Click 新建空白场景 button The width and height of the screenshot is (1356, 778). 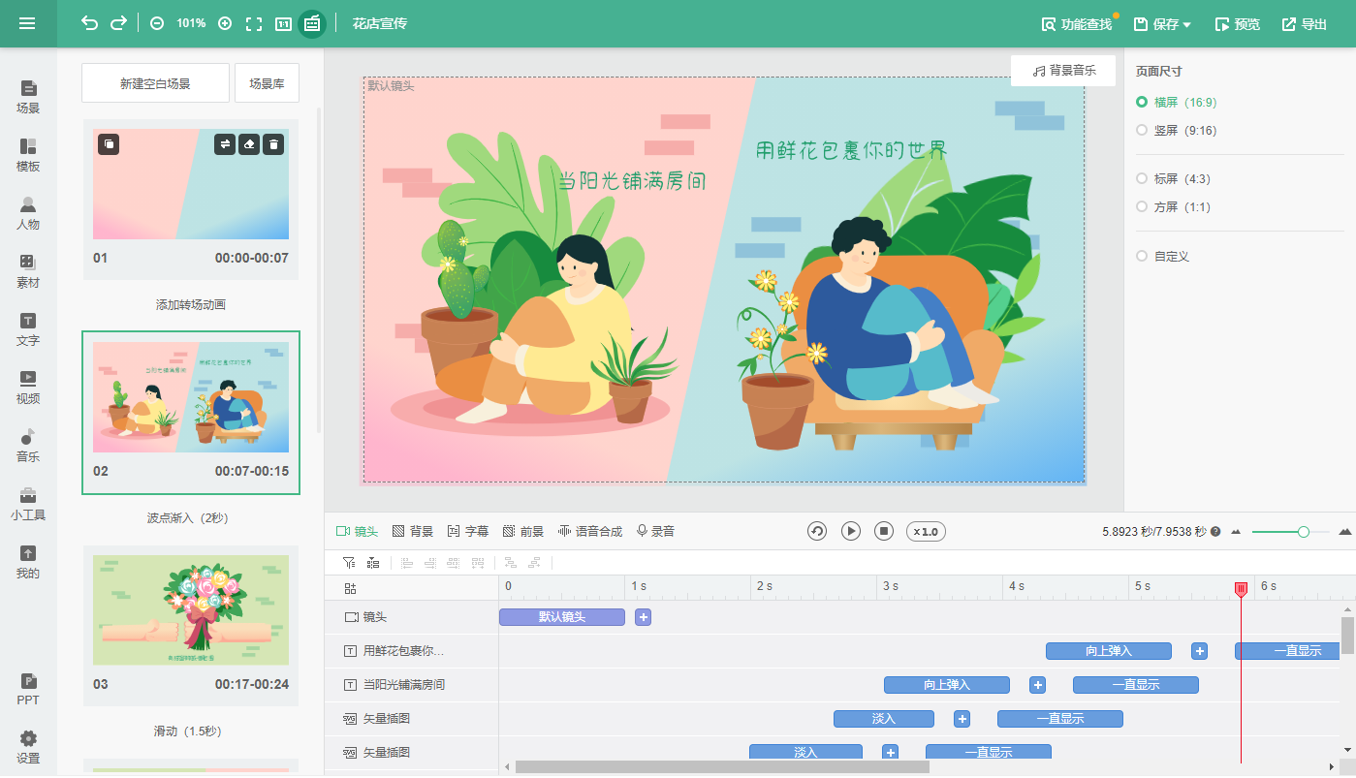155,83
